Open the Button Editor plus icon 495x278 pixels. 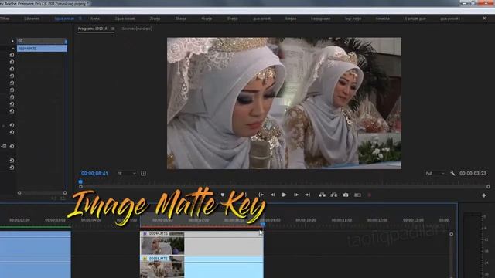tap(484, 195)
